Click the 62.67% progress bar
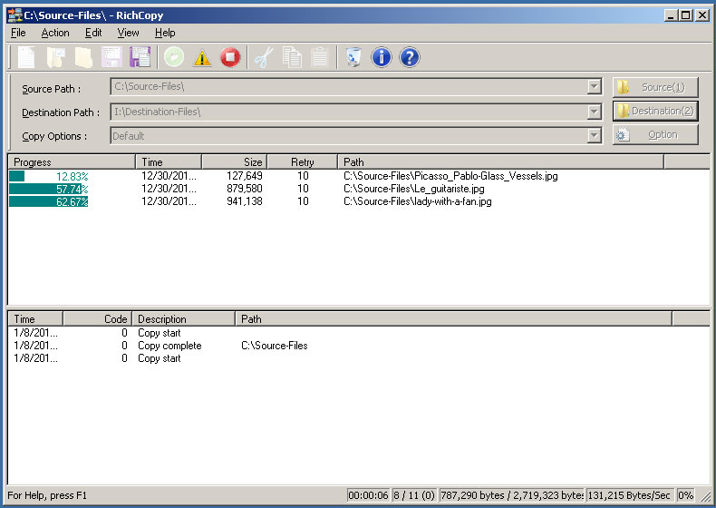The image size is (716, 508). click(x=48, y=201)
